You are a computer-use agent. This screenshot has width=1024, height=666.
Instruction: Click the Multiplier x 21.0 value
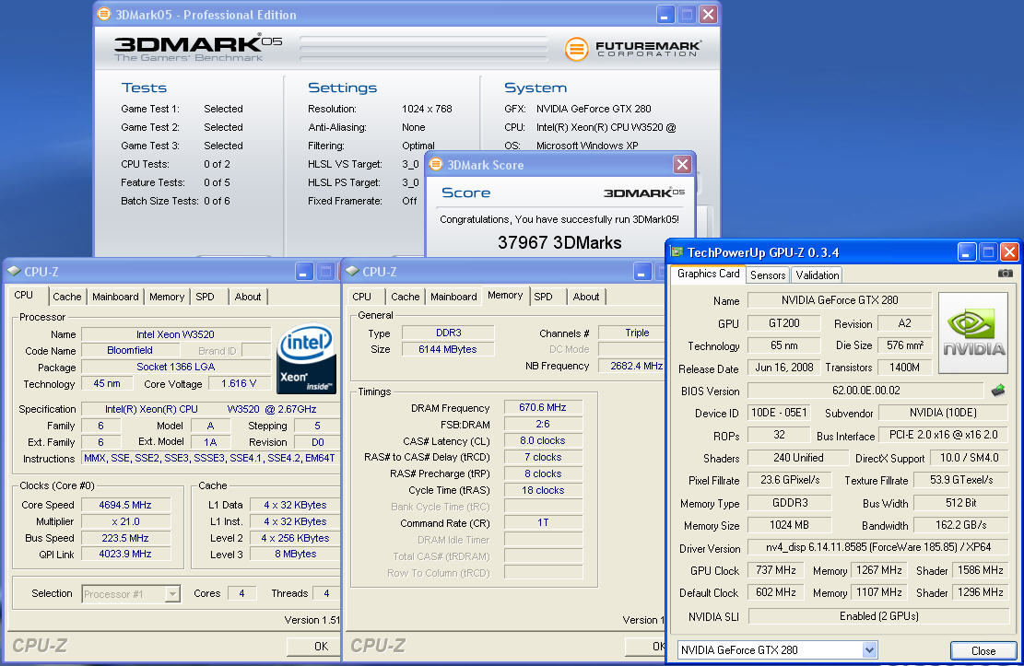[x=125, y=521]
